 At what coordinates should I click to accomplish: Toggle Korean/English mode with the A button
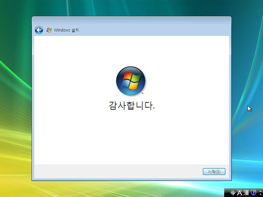240,193
